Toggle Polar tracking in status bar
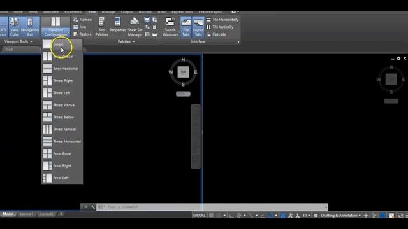 [x=238, y=215]
